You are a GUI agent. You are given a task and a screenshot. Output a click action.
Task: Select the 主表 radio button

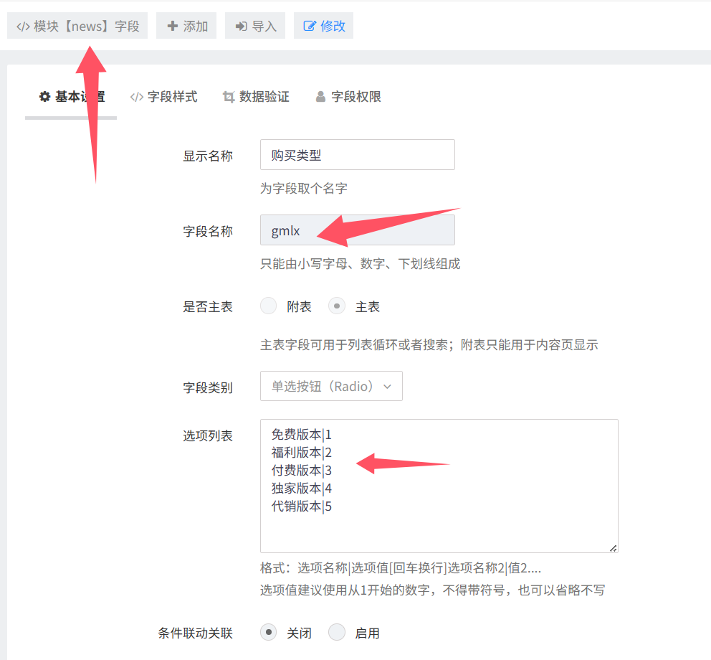point(337,306)
